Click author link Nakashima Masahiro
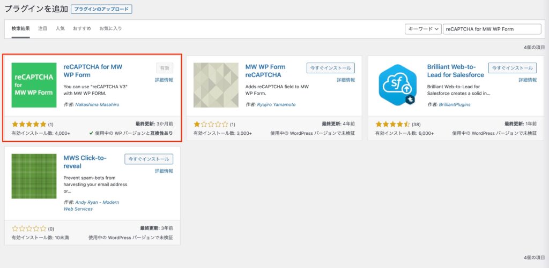The image size is (549, 268). [97, 105]
